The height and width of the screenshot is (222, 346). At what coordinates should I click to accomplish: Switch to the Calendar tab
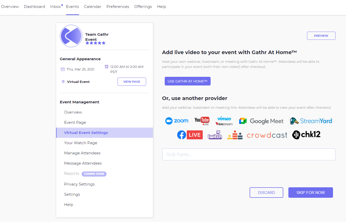click(93, 7)
